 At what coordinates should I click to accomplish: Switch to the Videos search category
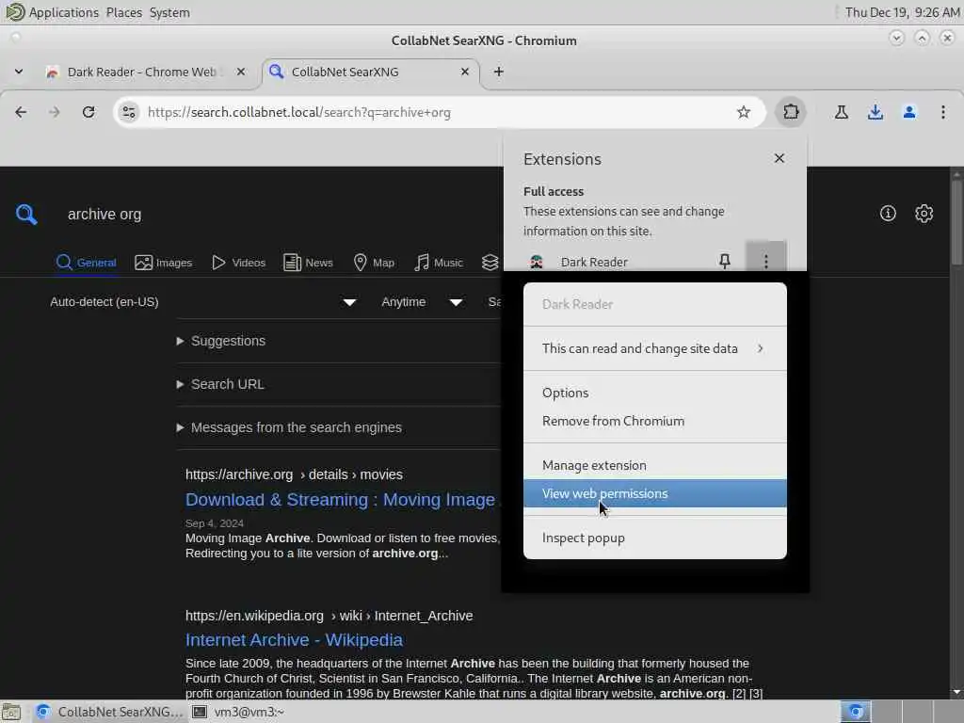click(238, 263)
